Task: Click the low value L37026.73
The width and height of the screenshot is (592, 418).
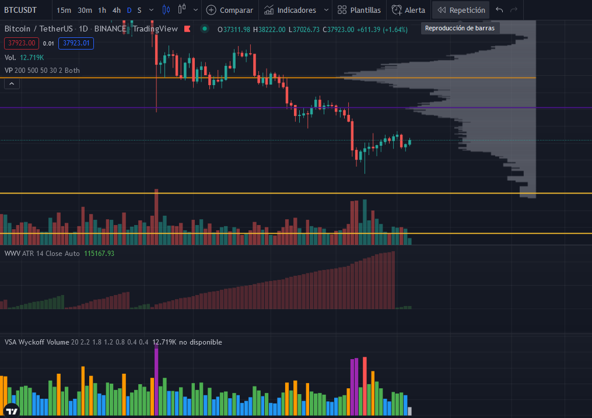Action: [x=304, y=29]
